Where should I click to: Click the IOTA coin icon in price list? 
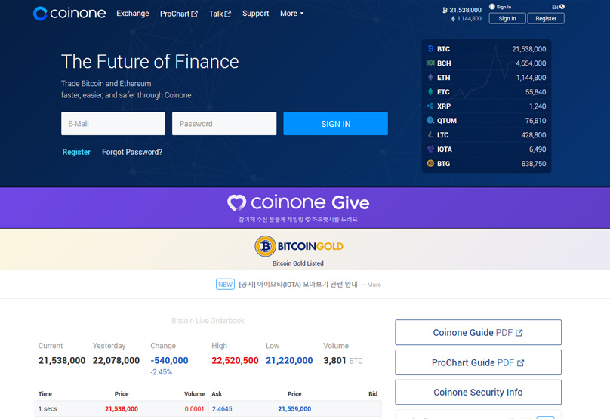[430, 149]
